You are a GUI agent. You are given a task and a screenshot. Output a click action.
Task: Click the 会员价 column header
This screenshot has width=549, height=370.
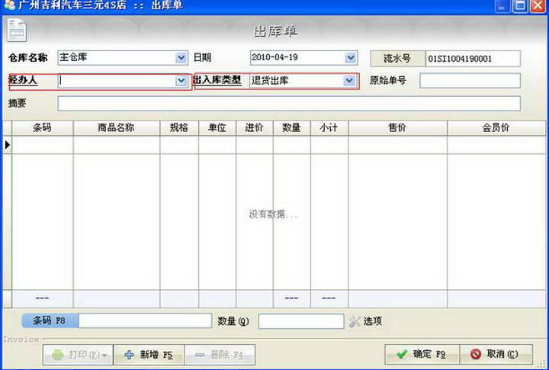point(496,128)
